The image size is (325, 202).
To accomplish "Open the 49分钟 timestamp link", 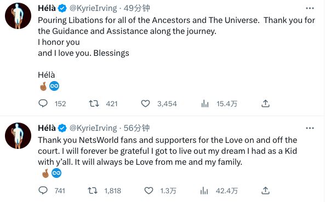I will point(137,8).
